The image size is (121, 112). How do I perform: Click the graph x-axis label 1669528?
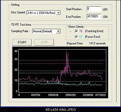[53, 95]
